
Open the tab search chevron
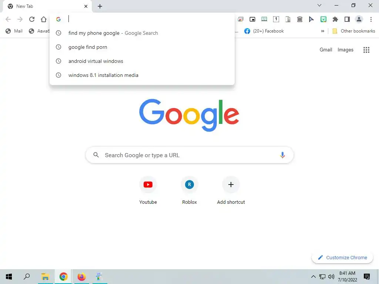point(319,5)
